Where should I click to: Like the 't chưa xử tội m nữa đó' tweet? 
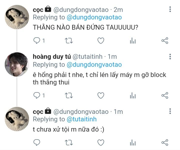tap(101, 143)
